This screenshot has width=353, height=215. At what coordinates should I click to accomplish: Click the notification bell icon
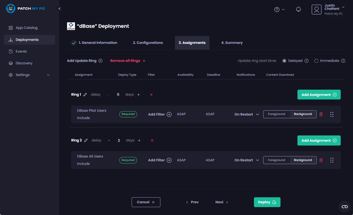coord(298,9)
